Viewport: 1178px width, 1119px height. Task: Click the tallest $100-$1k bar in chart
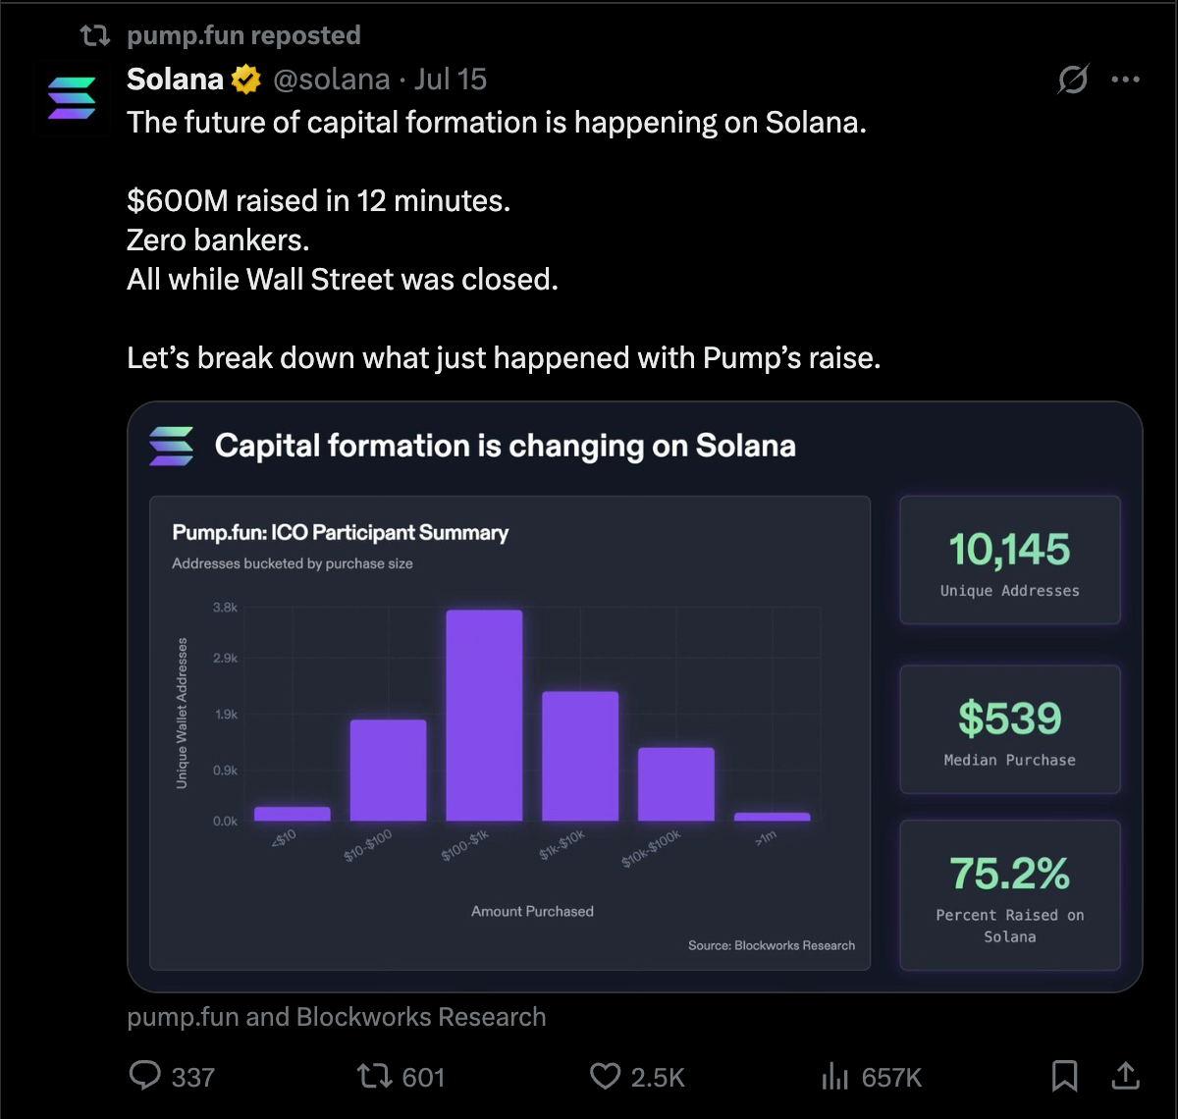pyautogui.click(x=484, y=716)
